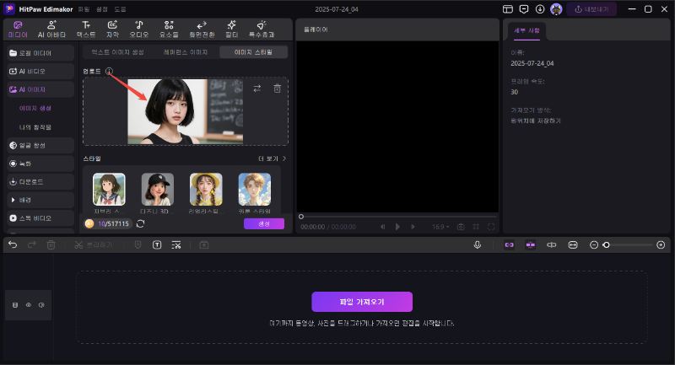Step back one frame in player
675x365 pixels.
(x=382, y=227)
